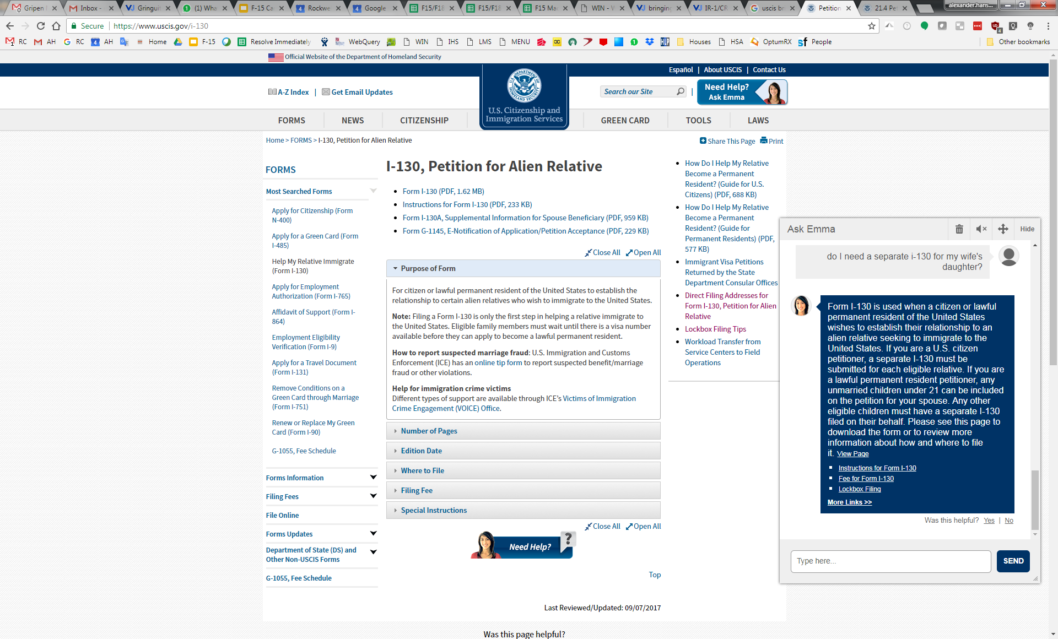Collapse Most Searched Forms arrow
The height and width of the screenshot is (639, 1058).
pyautogui.click(x=373, y=191)
